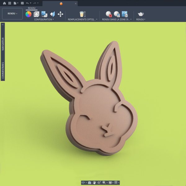The width and height of the screenshot is (186, 186).
Task: Activate the Pan hand tool
Action: (x=94, y=183)
